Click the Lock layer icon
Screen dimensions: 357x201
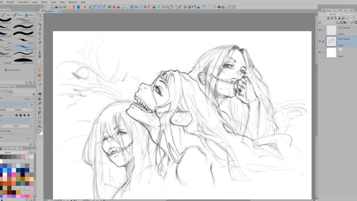click(340, 18)
